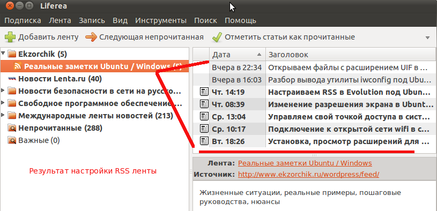Click the green plus Add feed icon
Screen dimensions: 437x211
pyautogui.click(x=10, y=37)
